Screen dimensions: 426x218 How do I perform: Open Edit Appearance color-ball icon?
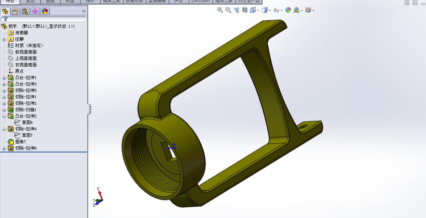pyautogui.click(x=288, y=10)
